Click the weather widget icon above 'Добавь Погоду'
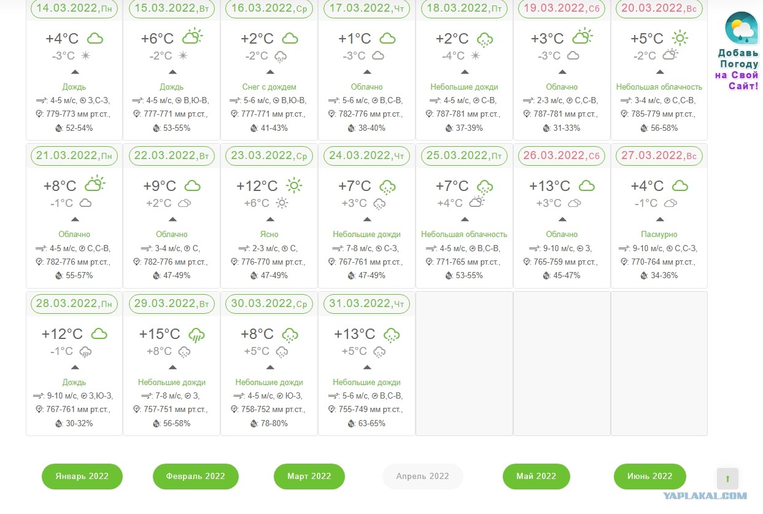Viewport: 763px width, 514px height. (x=742, y=28)
